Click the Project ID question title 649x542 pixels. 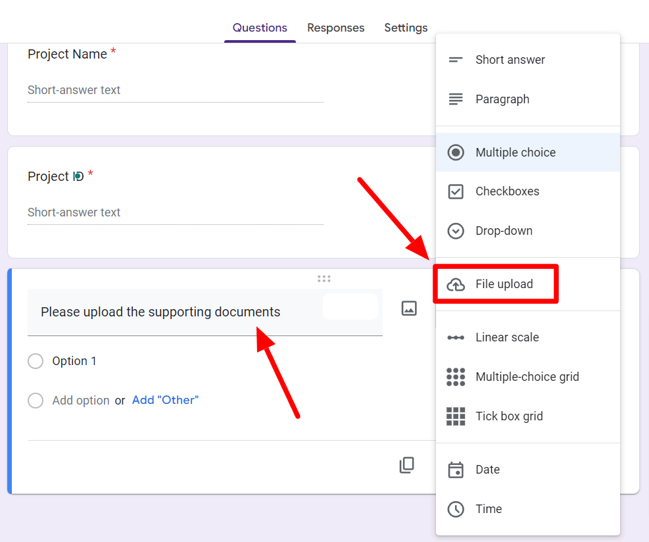click(56, 176)
